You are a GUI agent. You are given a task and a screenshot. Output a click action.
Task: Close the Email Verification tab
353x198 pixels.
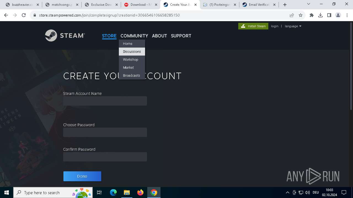coord(275,5)
